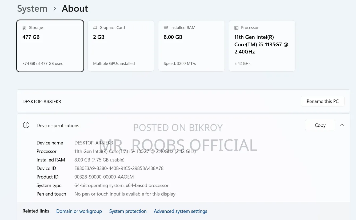Click the Rename this PC button
Image resolution: width=356 pixels, height=220 pixels.
click(x=323, y=101)
